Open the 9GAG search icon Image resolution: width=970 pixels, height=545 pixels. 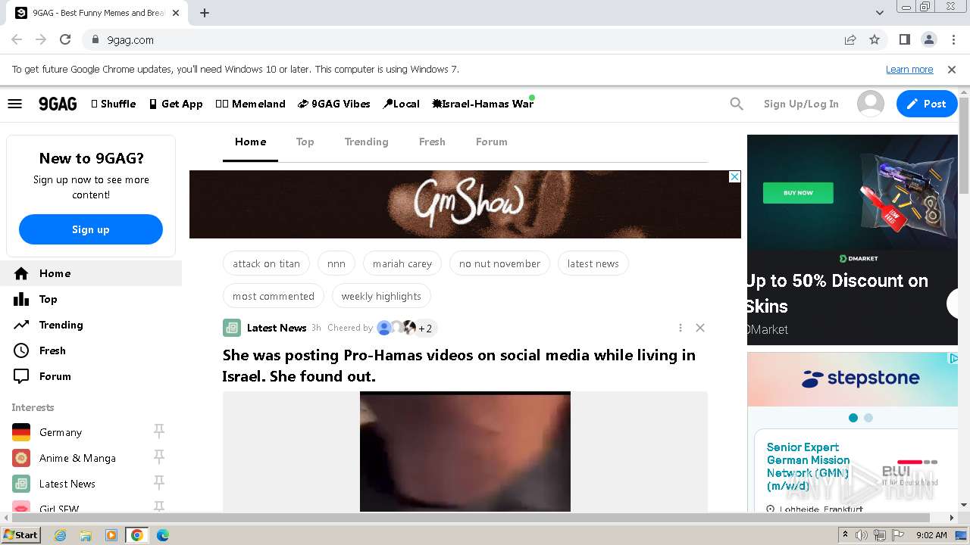[737, 104]
